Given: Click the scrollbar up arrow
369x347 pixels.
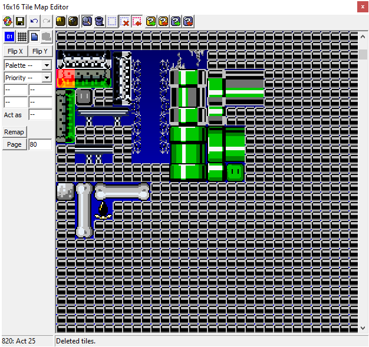Looking at the screenshot, I should (x=363, y=37).
